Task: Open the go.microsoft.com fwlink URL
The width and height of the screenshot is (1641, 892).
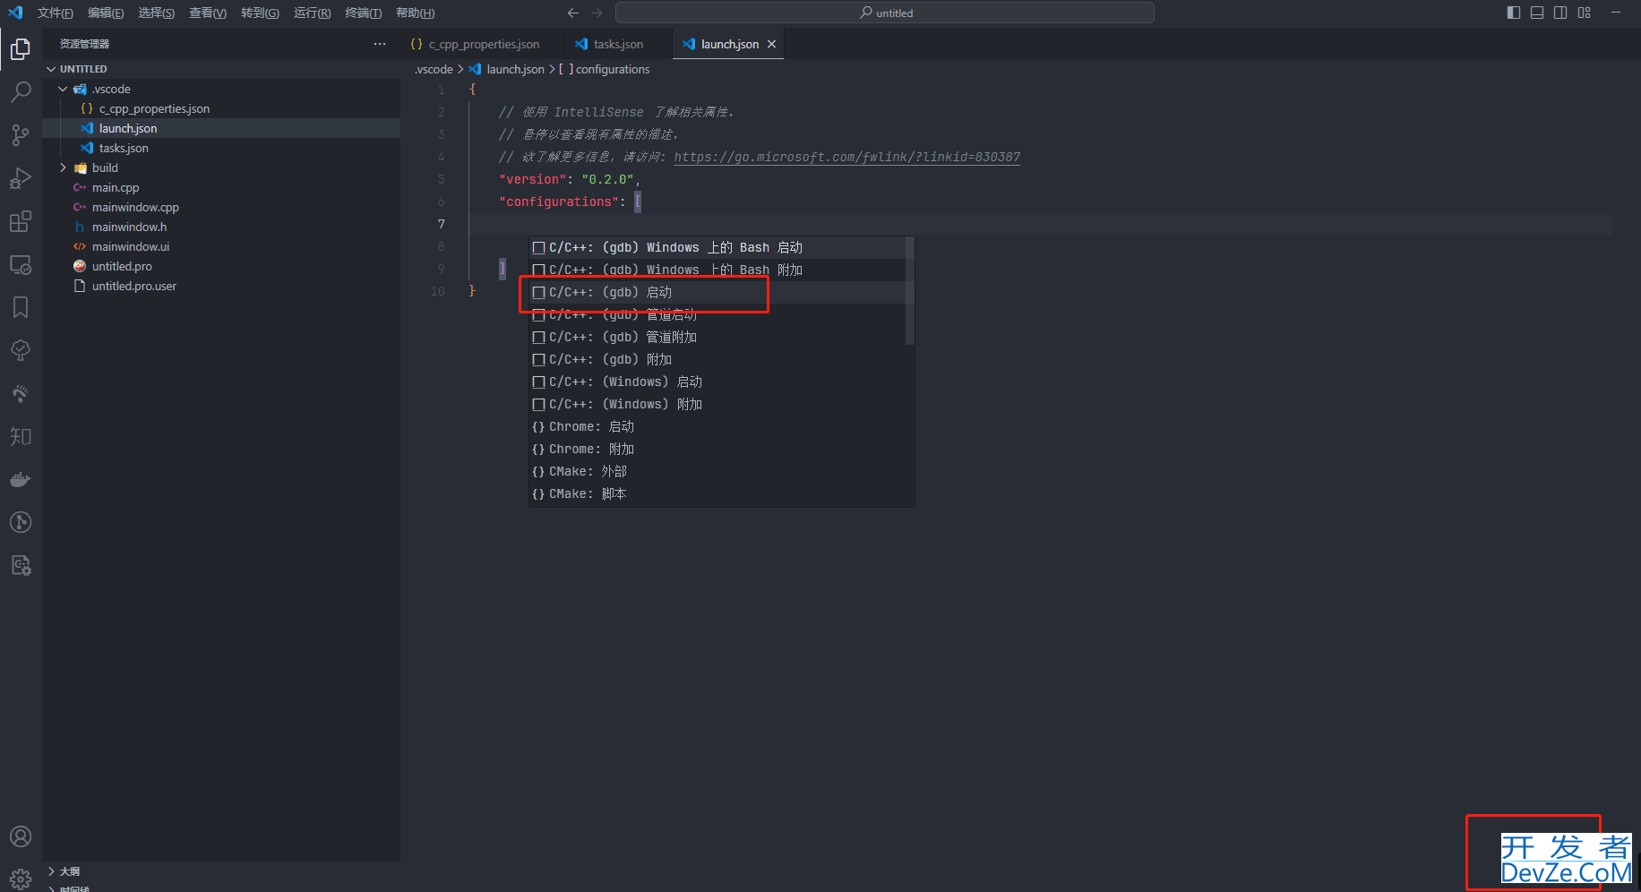Action: coord(846,157)
